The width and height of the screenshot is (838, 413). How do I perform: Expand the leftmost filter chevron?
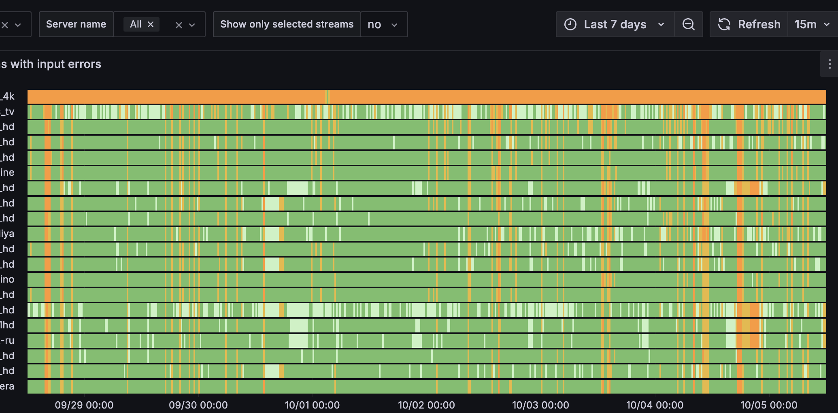point(18,25)
